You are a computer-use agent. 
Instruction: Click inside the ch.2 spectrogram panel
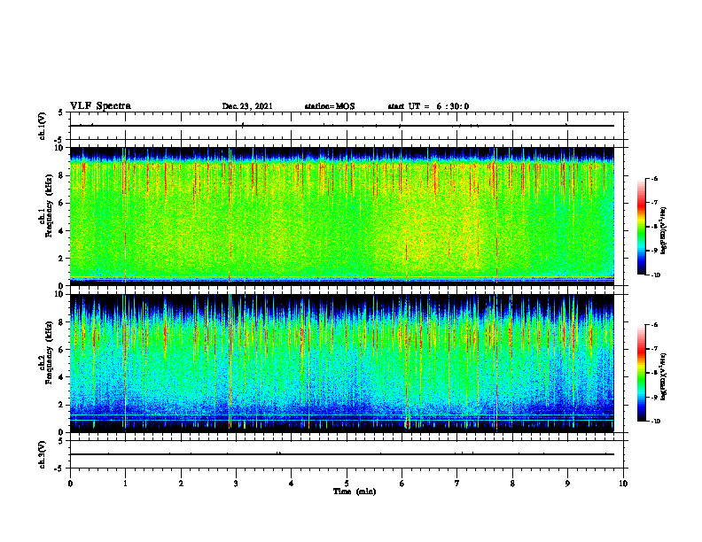point(342,363)
